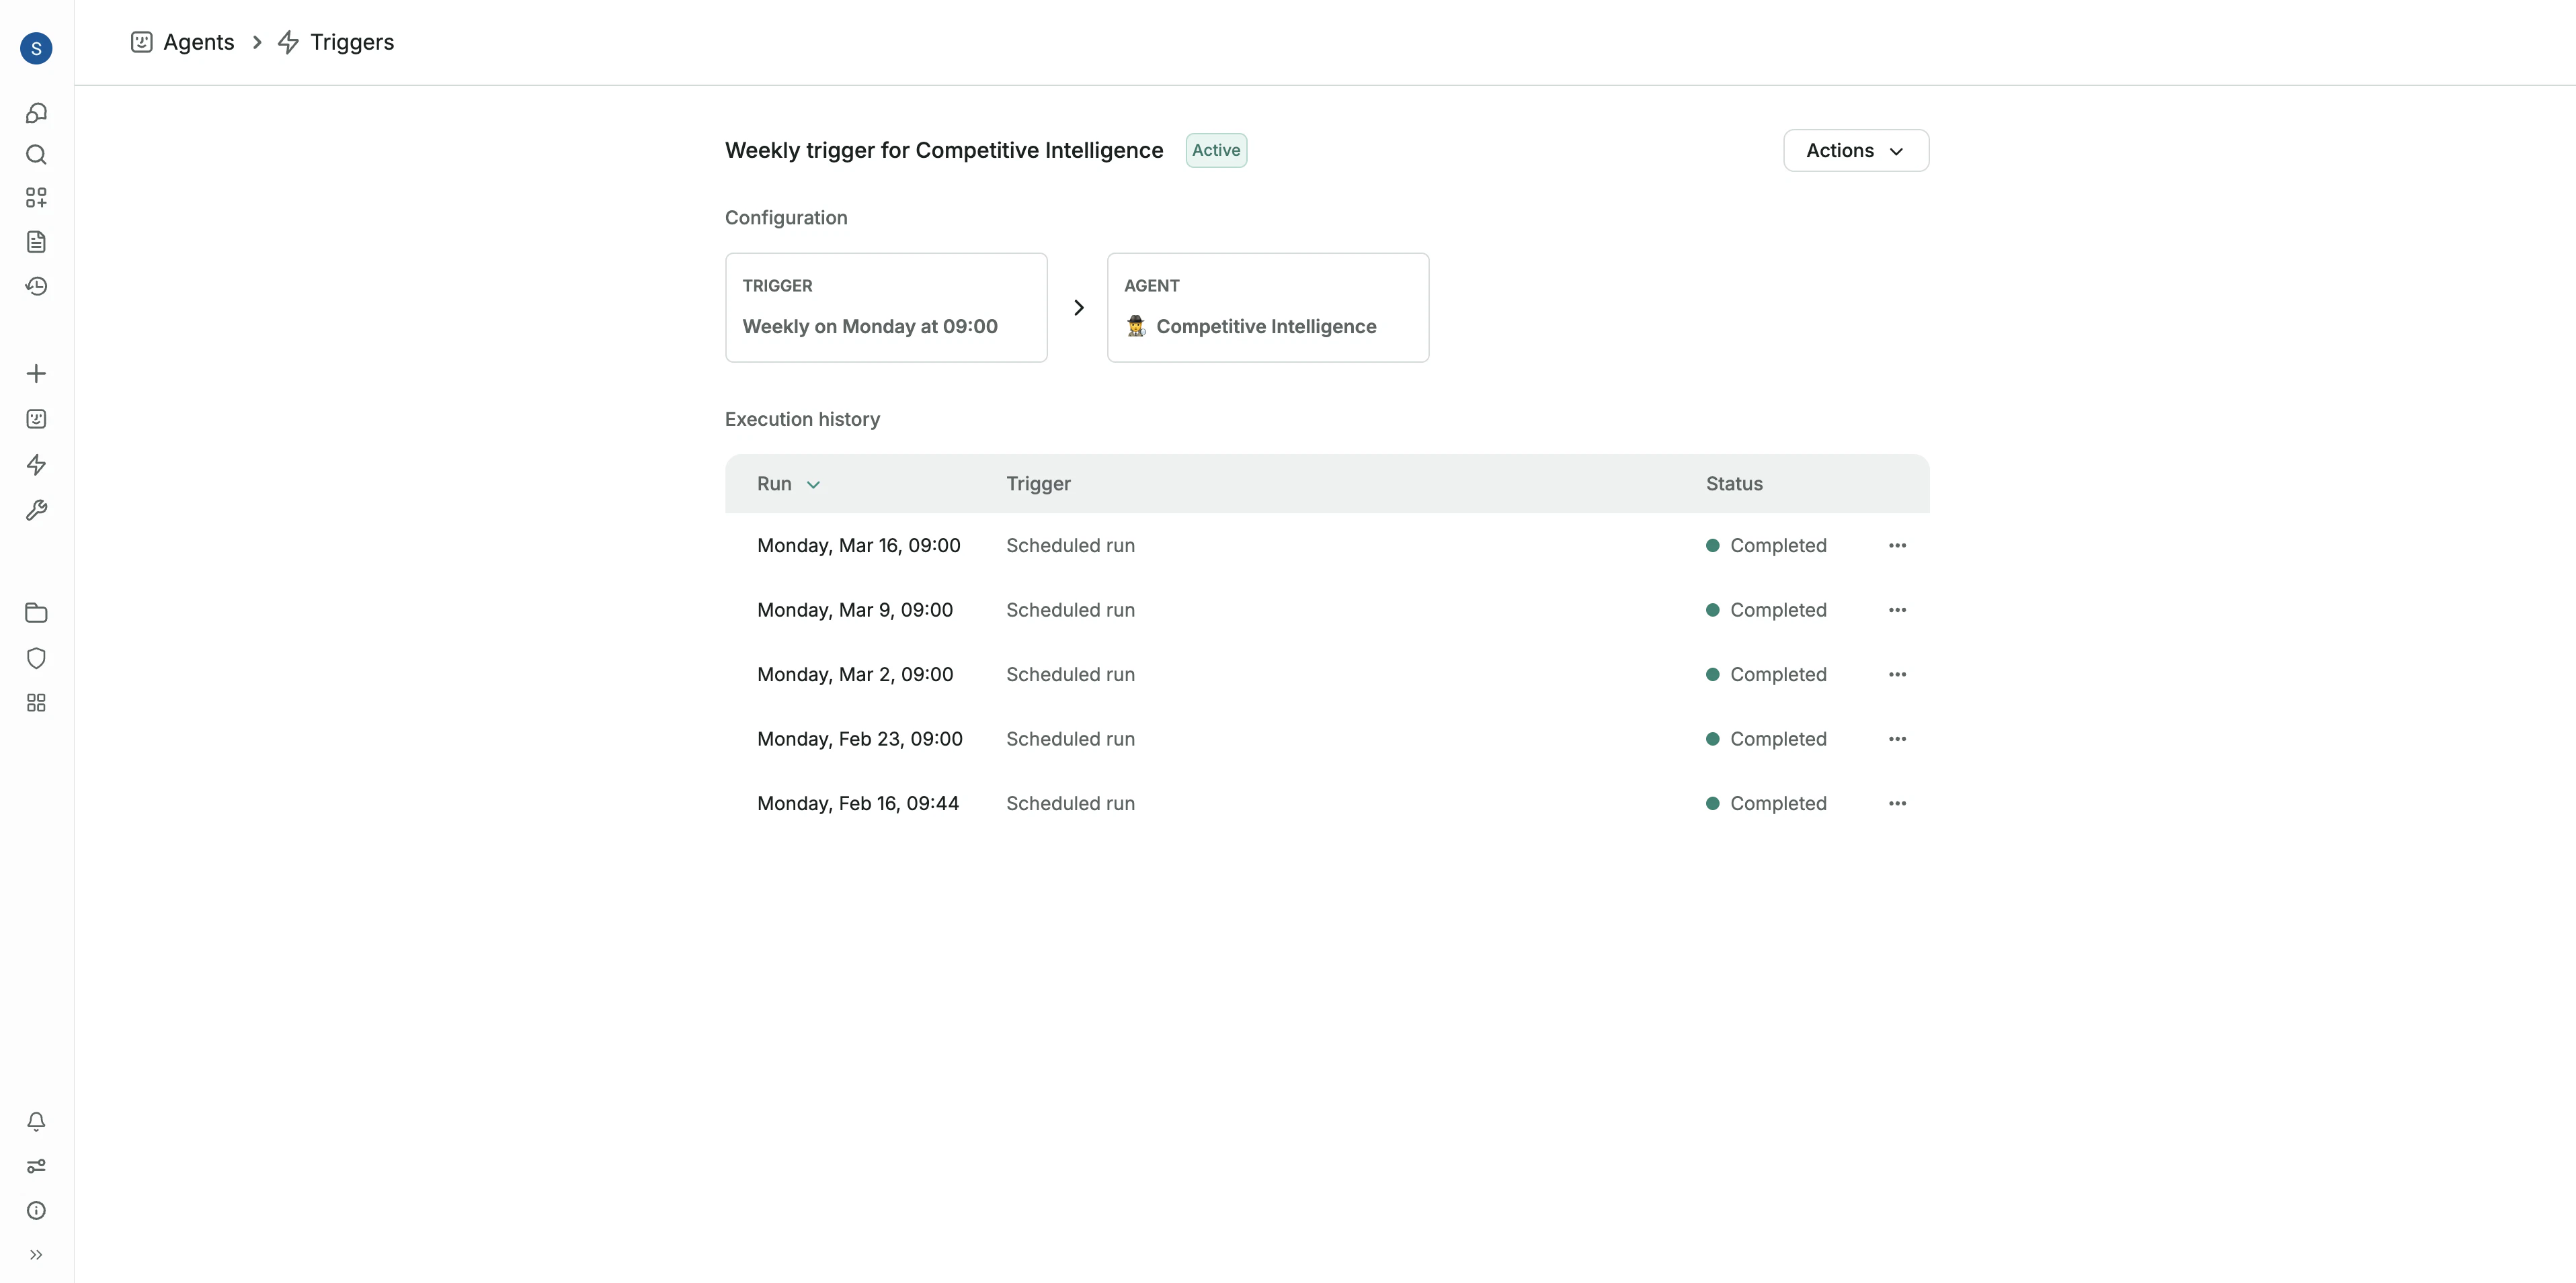Open the Actions dropdown
The image size is (2576, 1283).
[x=1855, y=151]
